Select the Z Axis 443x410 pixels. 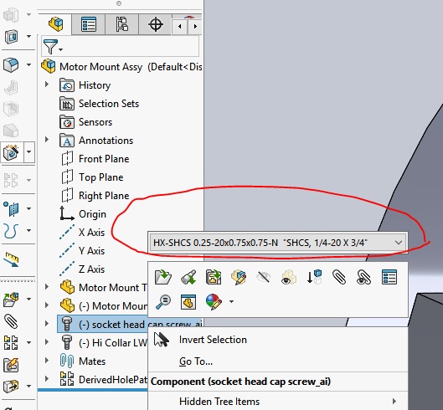(x=82, y=269)
